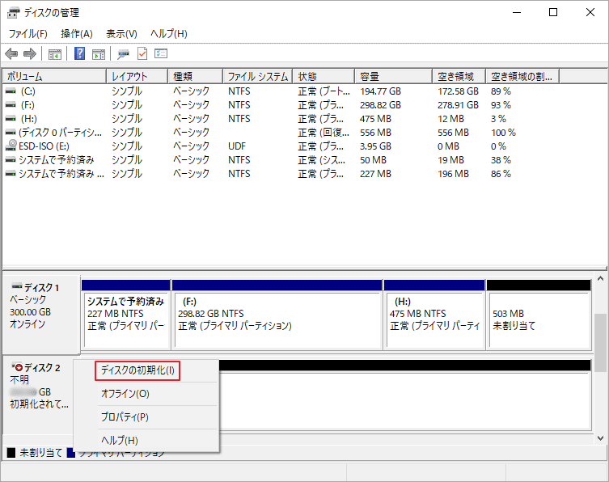
Task: Click the drive icon of the (C:) volume
Action: (11, 91)
